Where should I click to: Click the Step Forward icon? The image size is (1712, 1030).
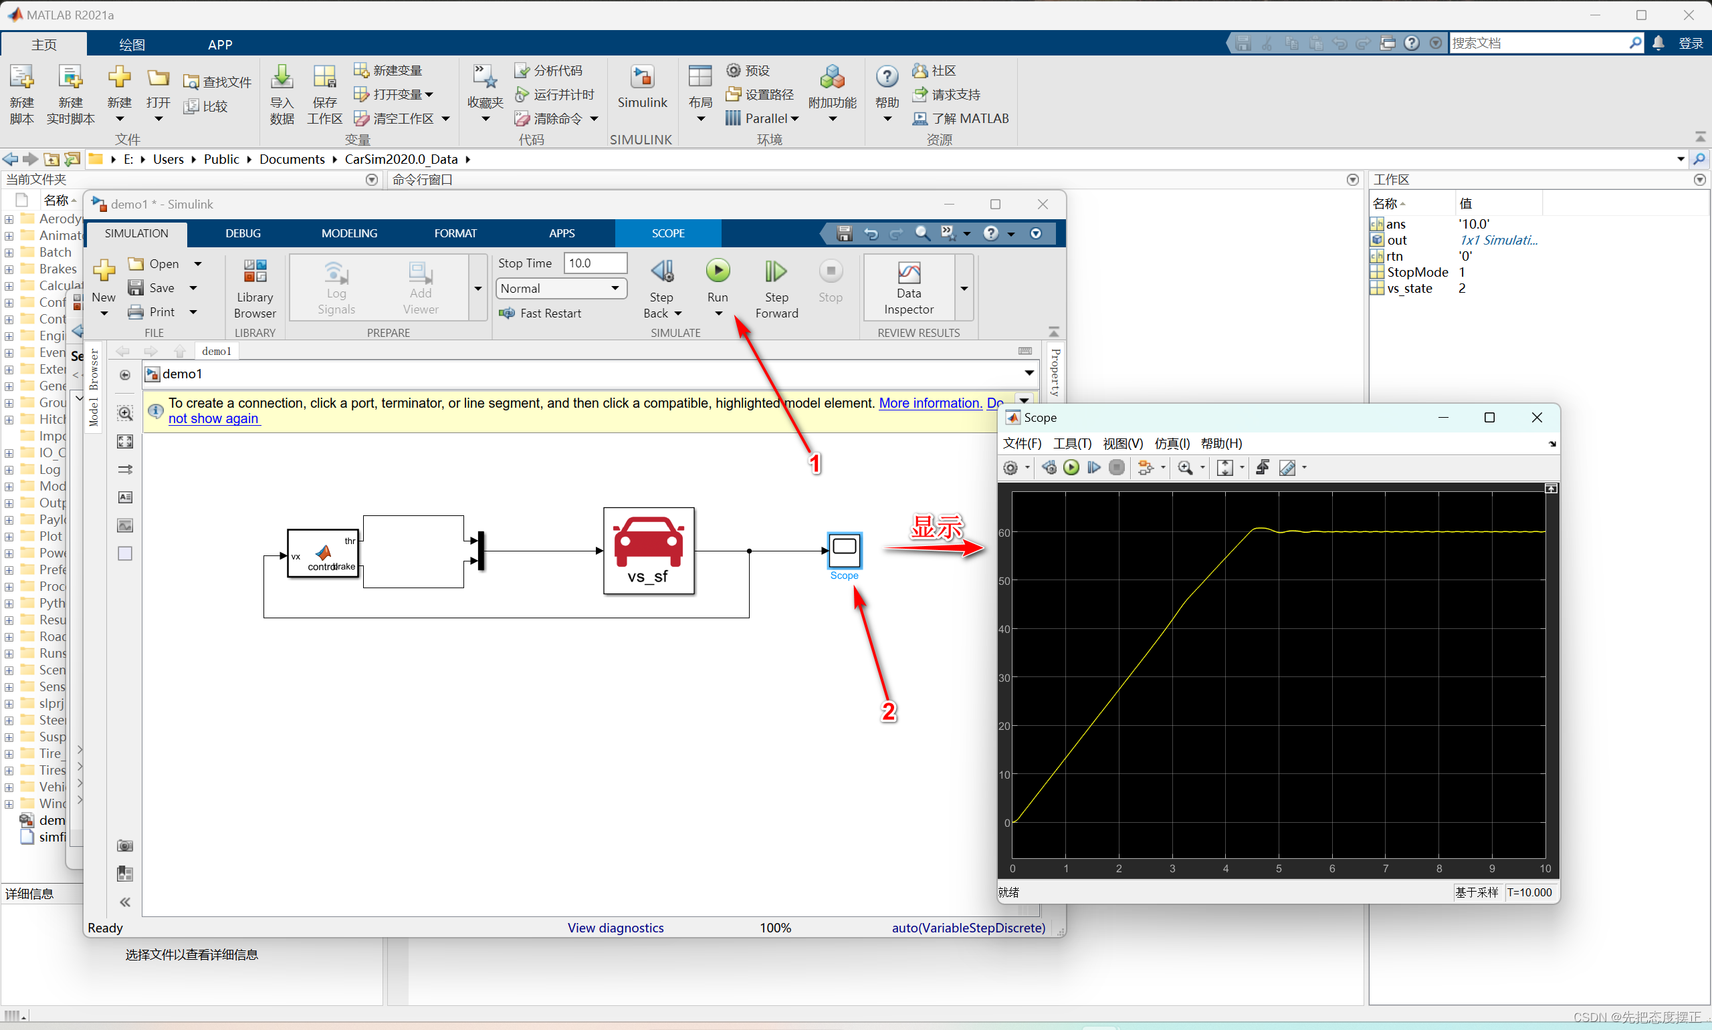point(776,271)
